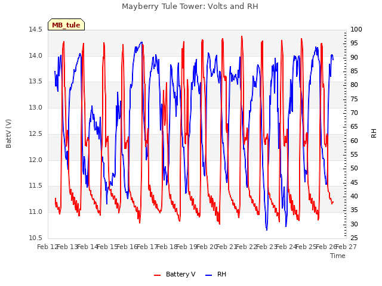Click the Feb 15 date tick
The width and height of the screenshot is (382, 286).
[x=107, y=247]
